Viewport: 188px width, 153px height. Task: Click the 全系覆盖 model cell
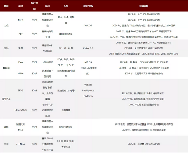[x=66, y=110]
